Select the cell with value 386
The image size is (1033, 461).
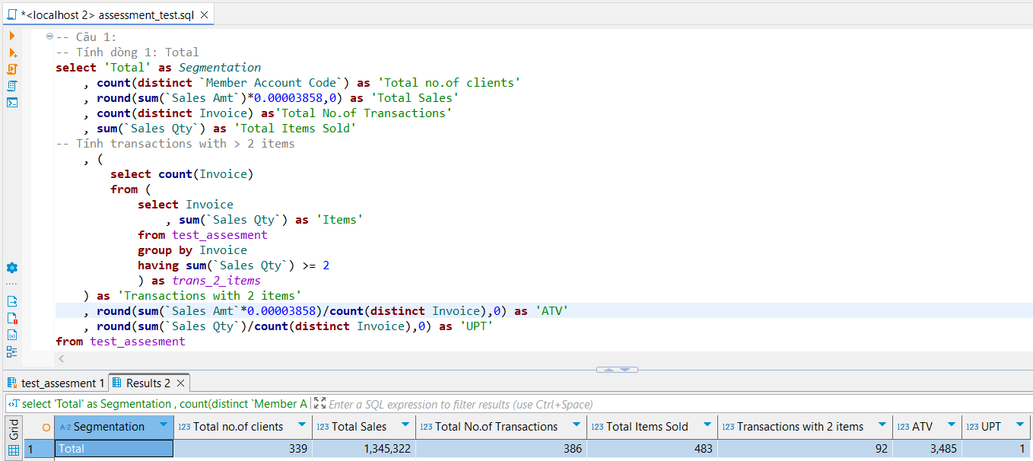point(501,449)
